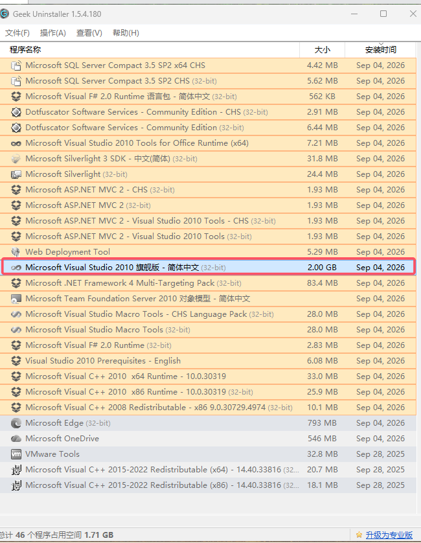Click the 6.08 MB size value
This screenshot has height=543, width=421.
click(x=323, y=360)
